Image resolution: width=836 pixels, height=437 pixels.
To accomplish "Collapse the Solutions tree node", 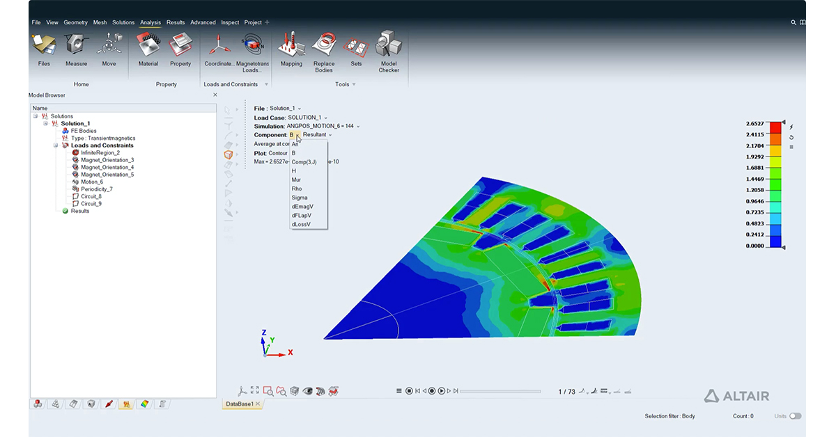I will point(36,116).
